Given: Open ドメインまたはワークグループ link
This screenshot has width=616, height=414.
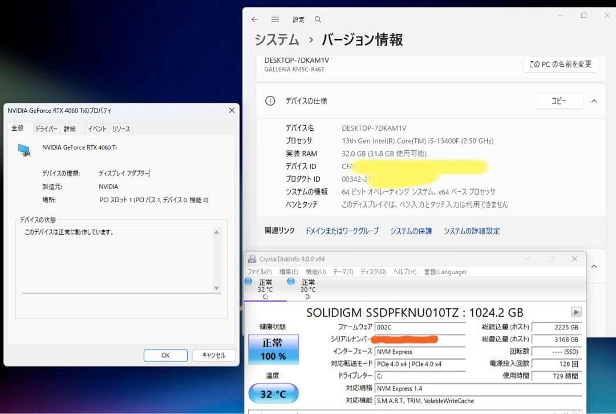Looking at the screenshot, I should (x=342, y=231).
